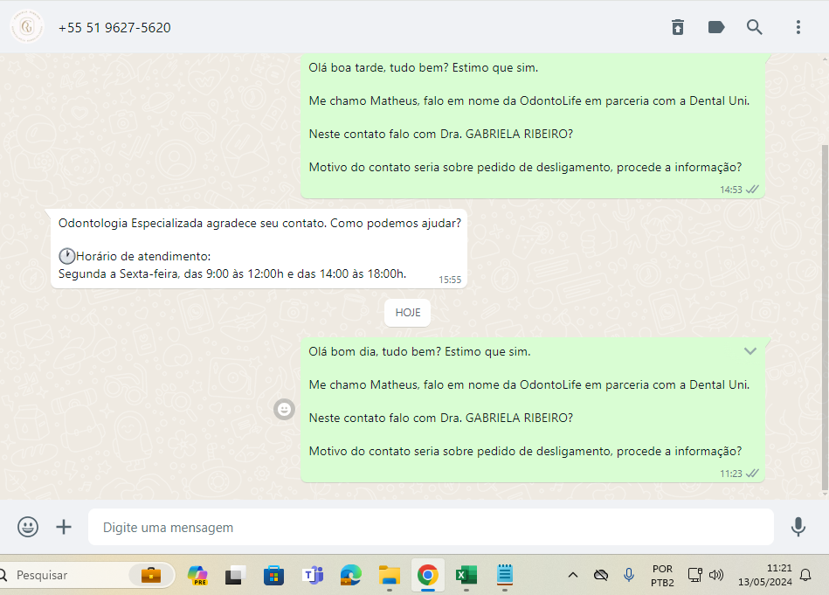Click the label tag icon in header
The height and width of the screenshot is (595, 829).
tap(715, 27)
